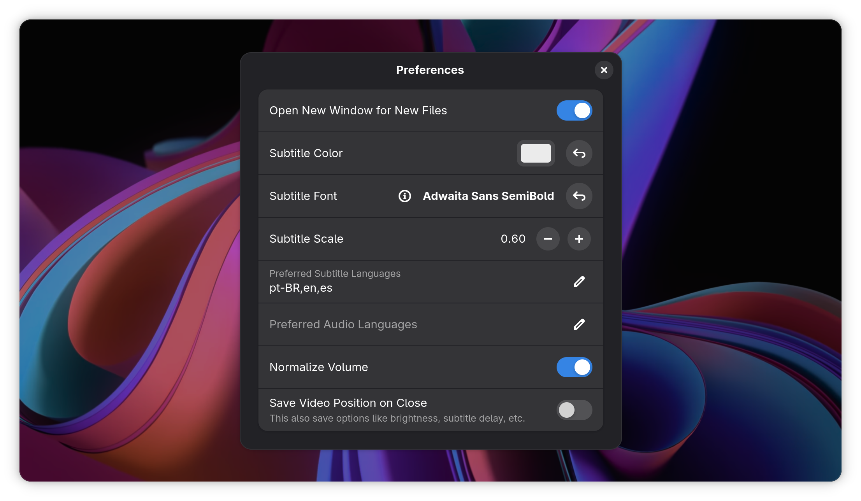The height and width of the screenshot is (501, 861).
Task: Click the Preferred Audio Languages field
Action: click(343, 324)
